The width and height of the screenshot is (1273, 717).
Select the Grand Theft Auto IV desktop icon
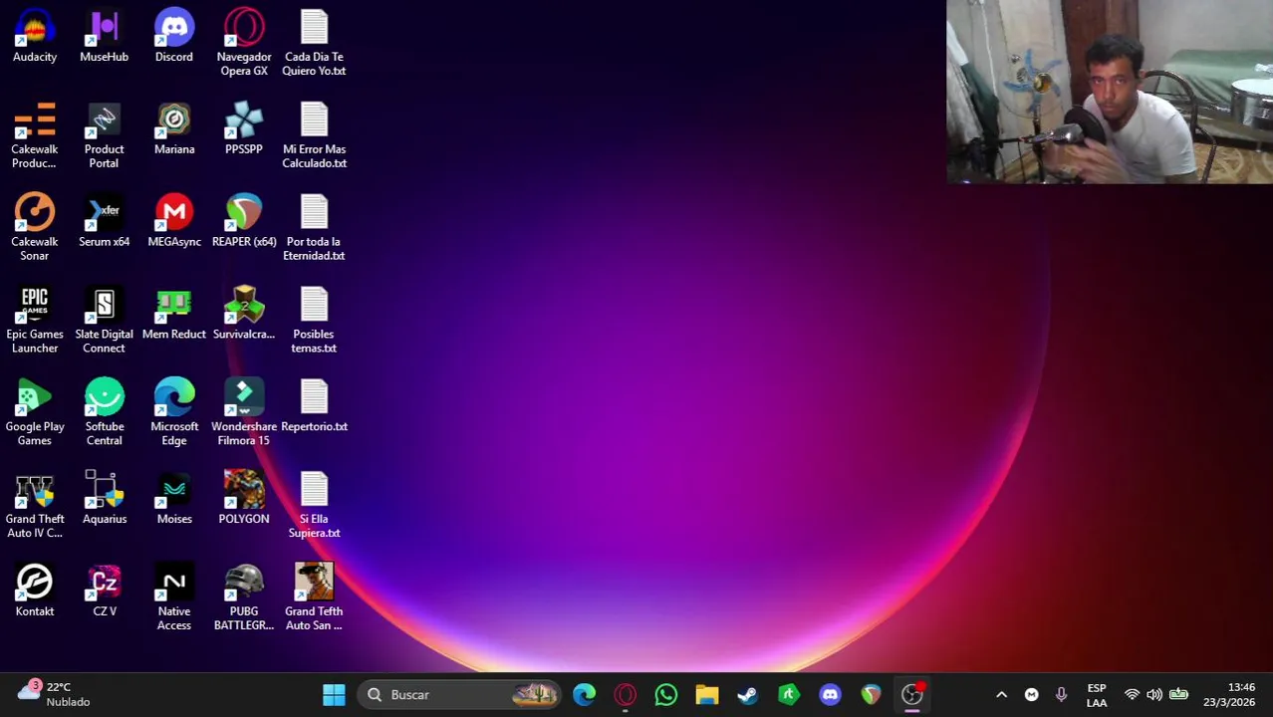pos(35,506)
